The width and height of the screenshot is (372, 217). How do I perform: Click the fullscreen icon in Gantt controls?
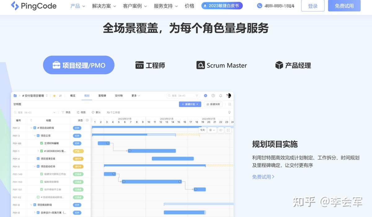(228, 130)
